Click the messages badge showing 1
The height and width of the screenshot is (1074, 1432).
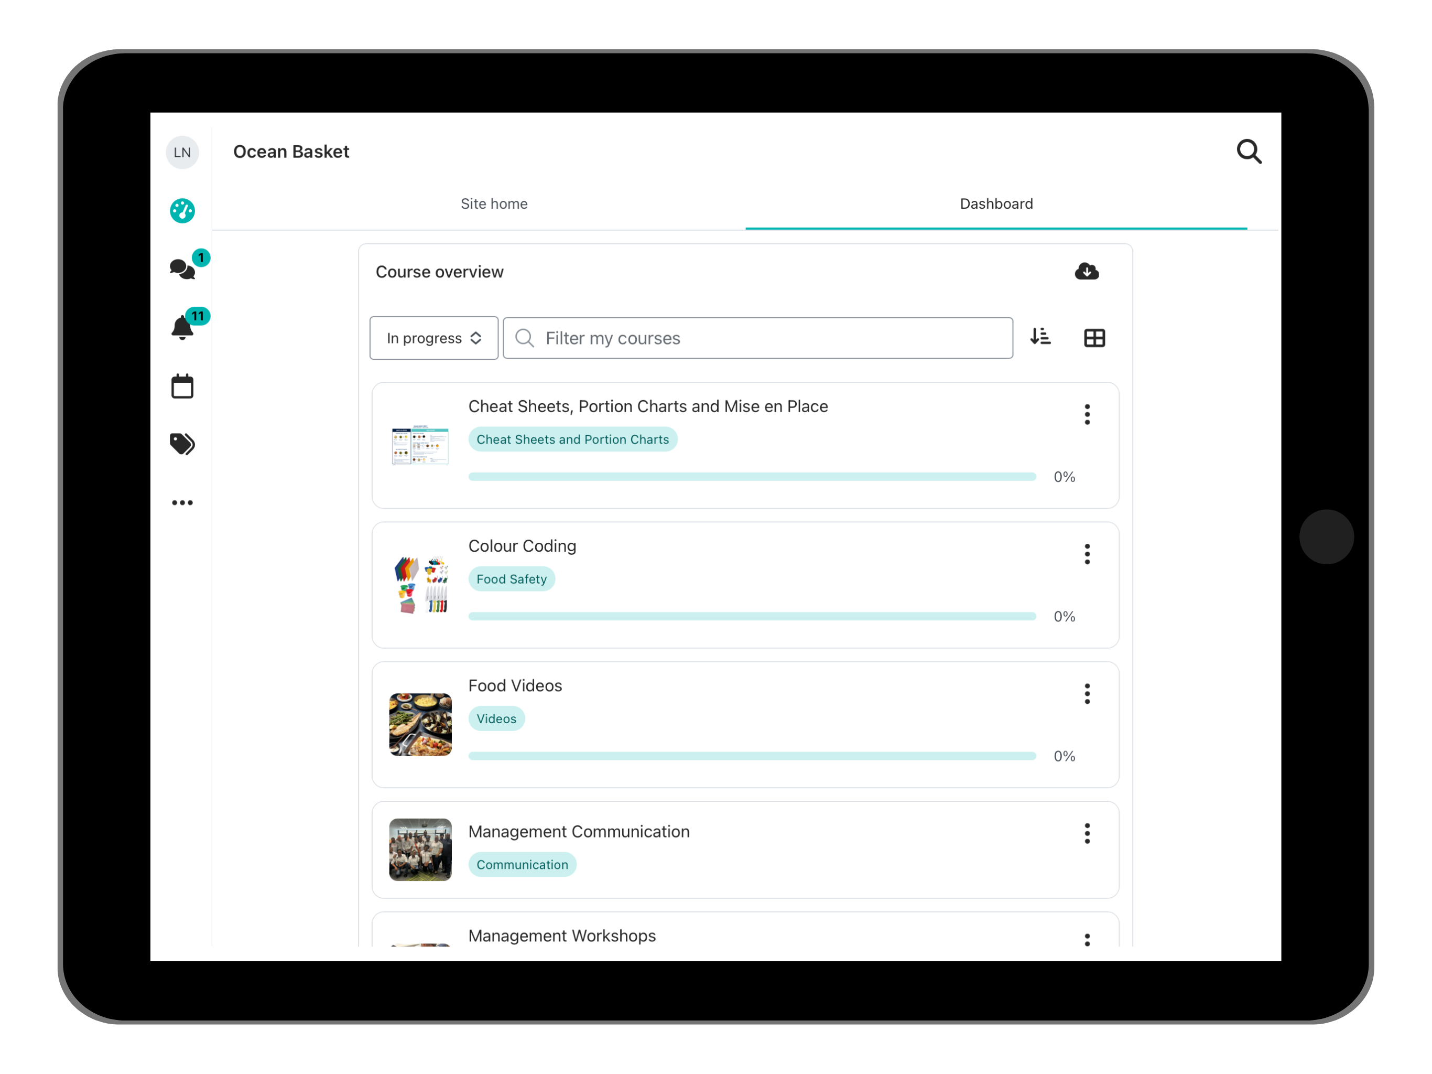201,258
